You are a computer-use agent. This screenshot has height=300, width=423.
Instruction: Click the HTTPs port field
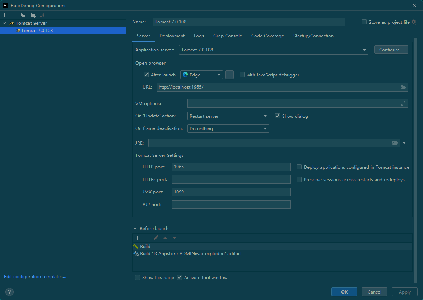click(x=231, y=179)
